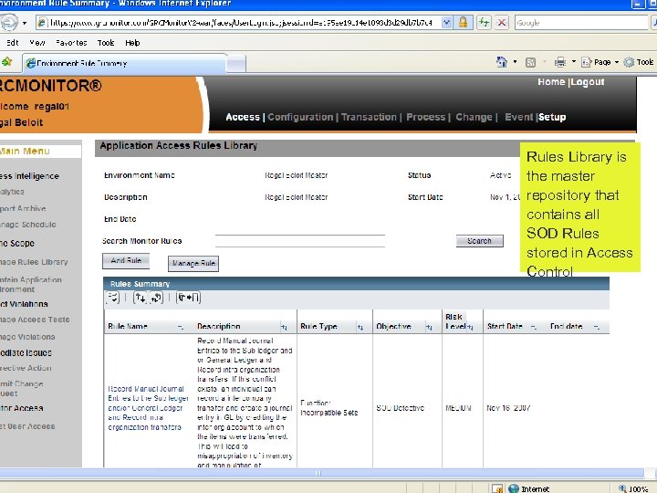Viewport: 657px width, 493px height.
Task: Click the Home link in header
Action: (551, 82)
